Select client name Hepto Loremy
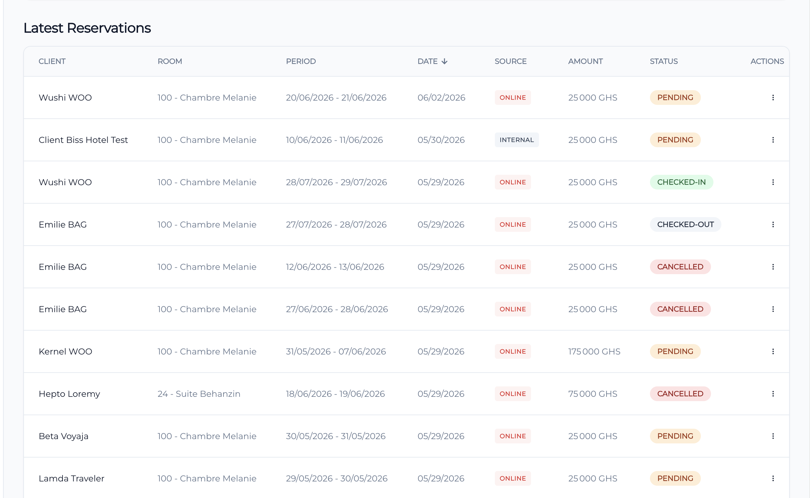 69,394
